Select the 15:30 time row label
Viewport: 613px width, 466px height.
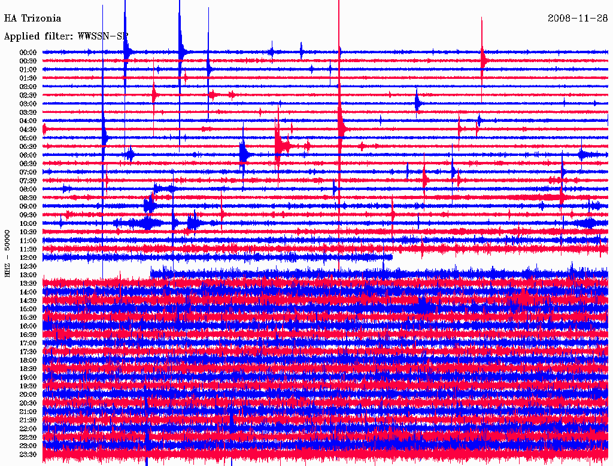pos(28,318)
